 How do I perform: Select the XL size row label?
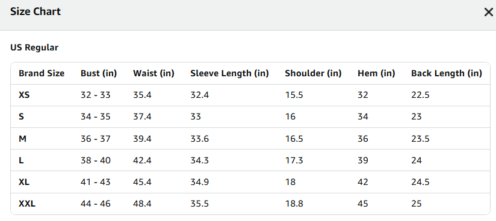point(24,182)
